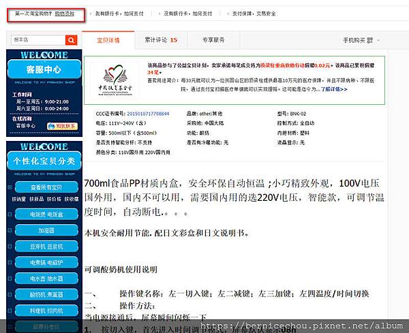The height and width of the screenshot is (333, 409).
Task: Click the 客服中心 banner button
Action: coord(44,69)
